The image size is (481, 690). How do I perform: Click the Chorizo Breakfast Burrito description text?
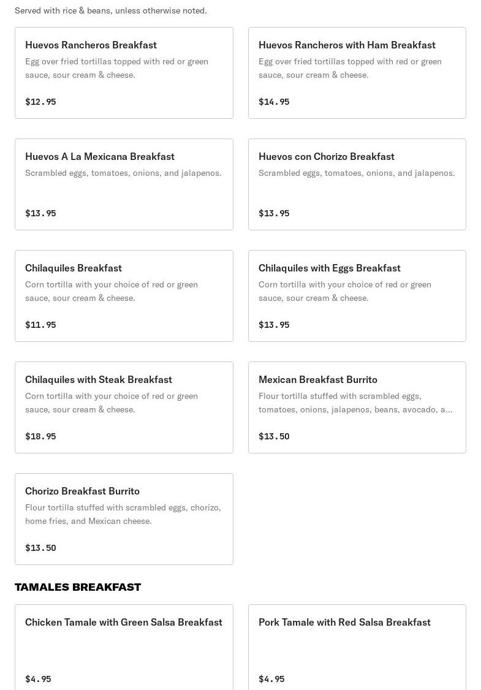tap(123, 514)
